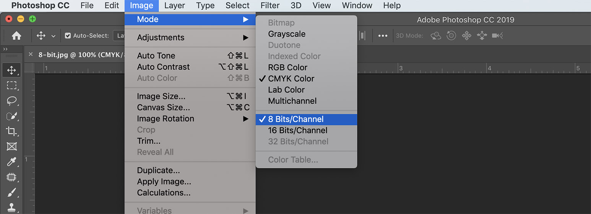Click the Move tool icon in options bar

pyautogui.click(x=41, y=36)
